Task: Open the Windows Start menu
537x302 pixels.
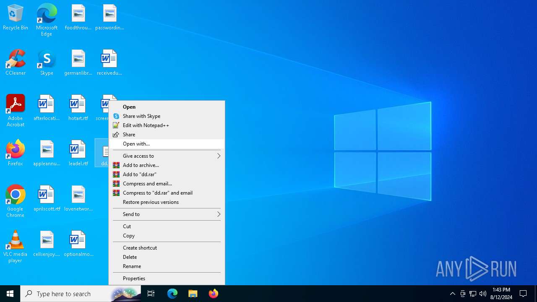Action: (10, 294)
